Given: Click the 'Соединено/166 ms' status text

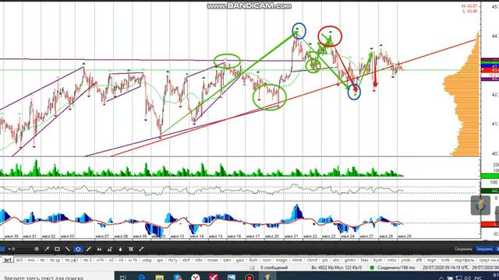Looking at the screenshot, I should click(x=396, y=268).
